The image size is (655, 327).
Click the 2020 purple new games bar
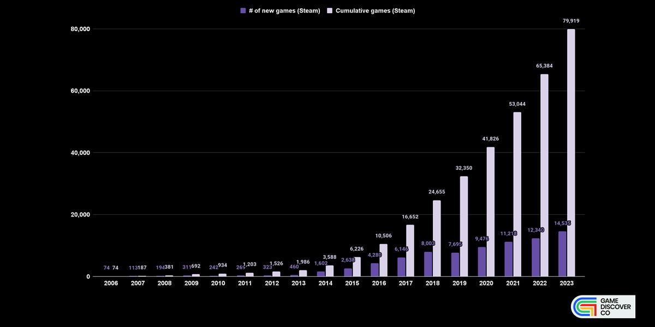coord(482,262)
